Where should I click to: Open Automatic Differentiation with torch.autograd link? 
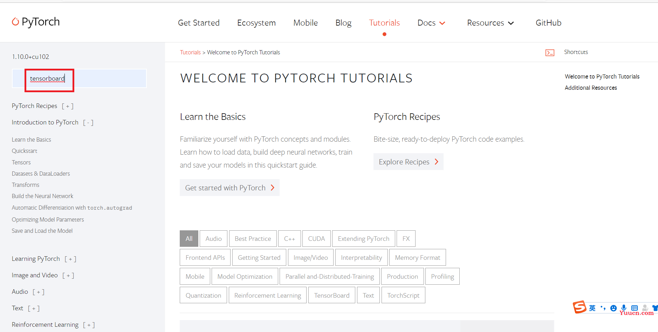click(x=72, y=208)
